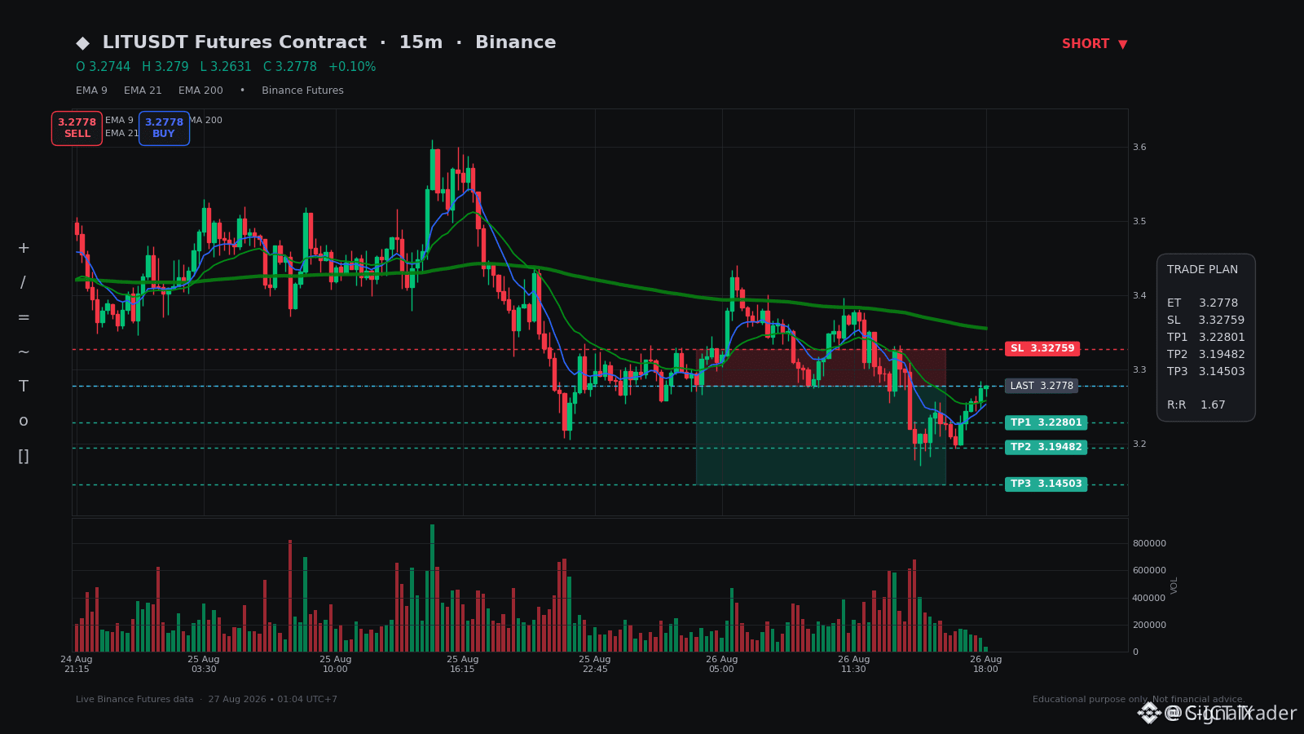Click the blue BUY 3.2778 button
1304x734 pixels.
pyautogui.click(x=164, y=128)
